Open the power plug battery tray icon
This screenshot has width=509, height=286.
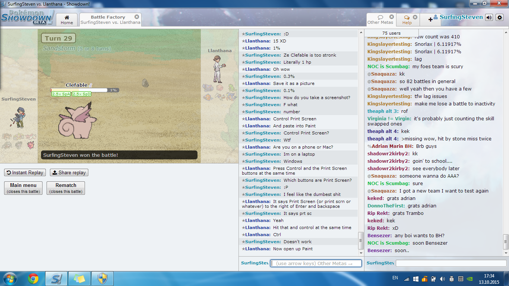433,279
